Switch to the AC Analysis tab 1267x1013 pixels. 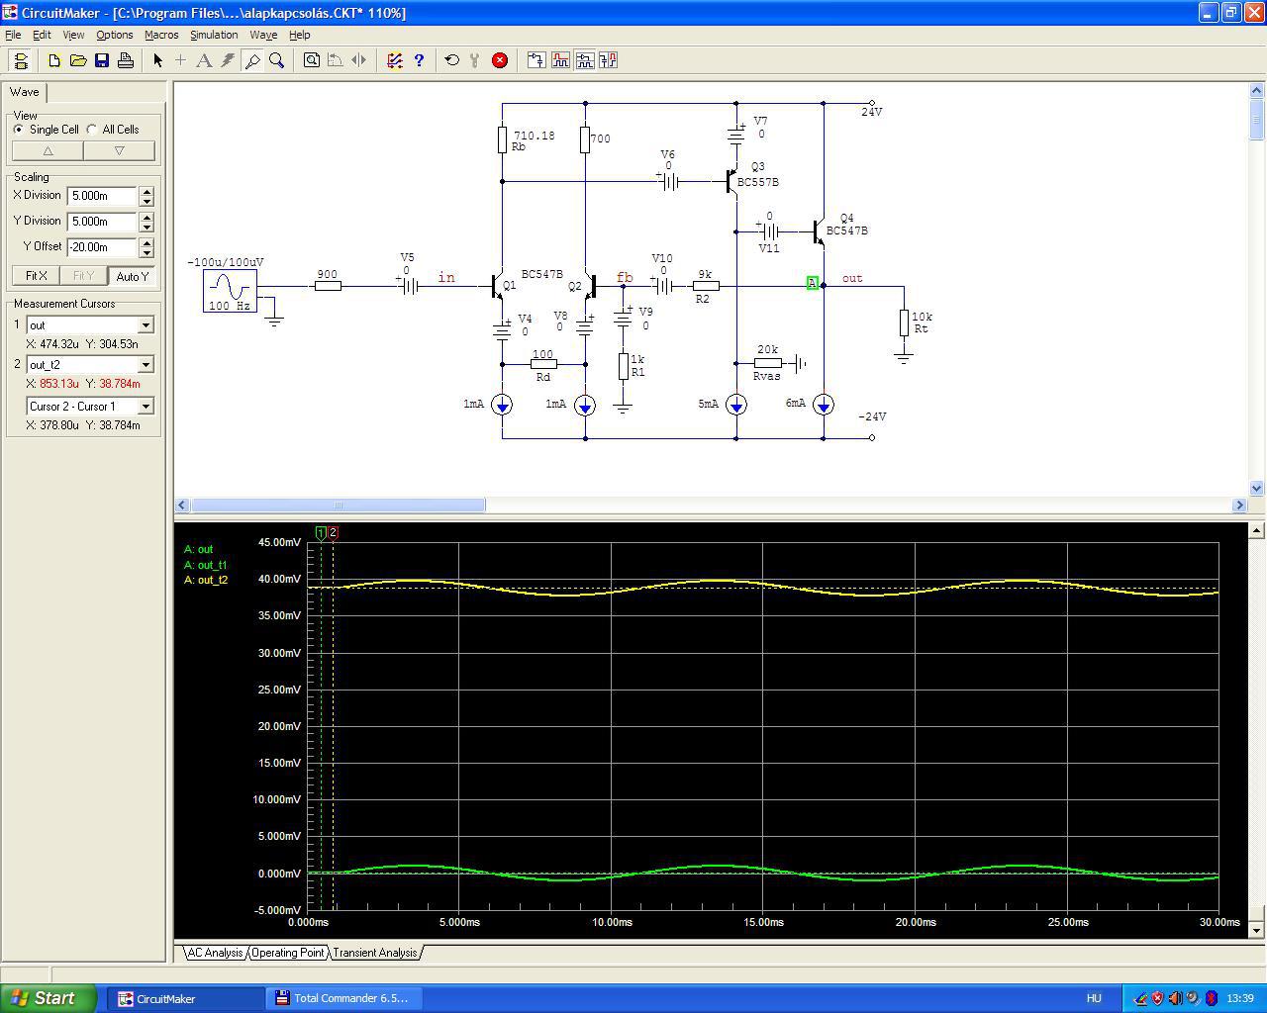pos(215,953)
